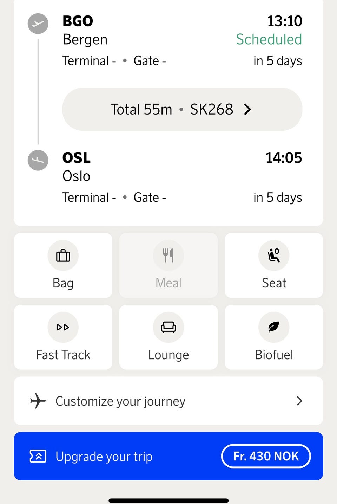Viewport: 337px width, 504px height.
Task: Select the Biofuel leaf icon
Action: coord(274,327)
